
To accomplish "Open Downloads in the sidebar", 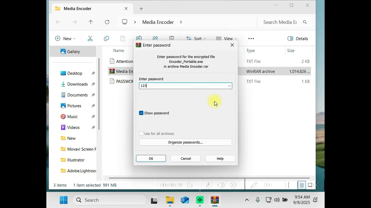I will click(x=77, y=84).
